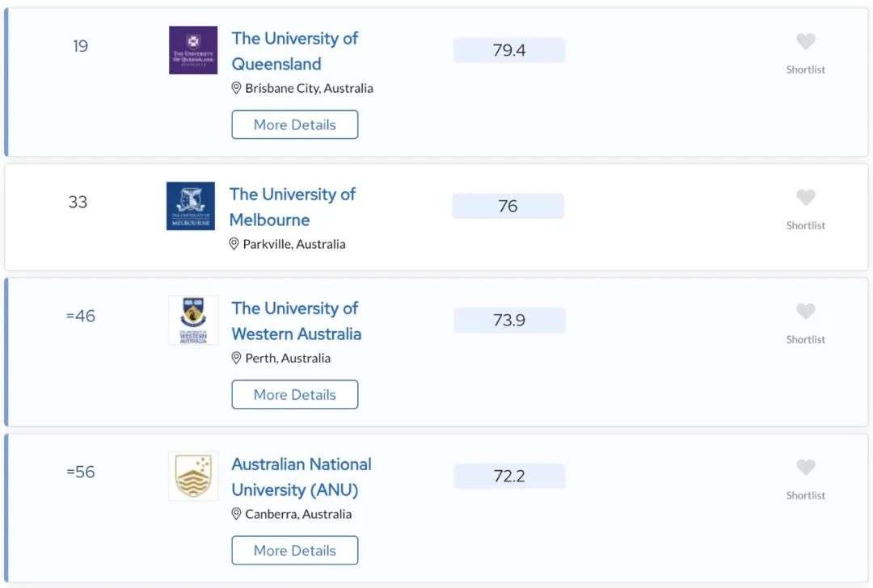Click the 79.4 score bar
Screen dimensions: 873x588
click(509, 50)
